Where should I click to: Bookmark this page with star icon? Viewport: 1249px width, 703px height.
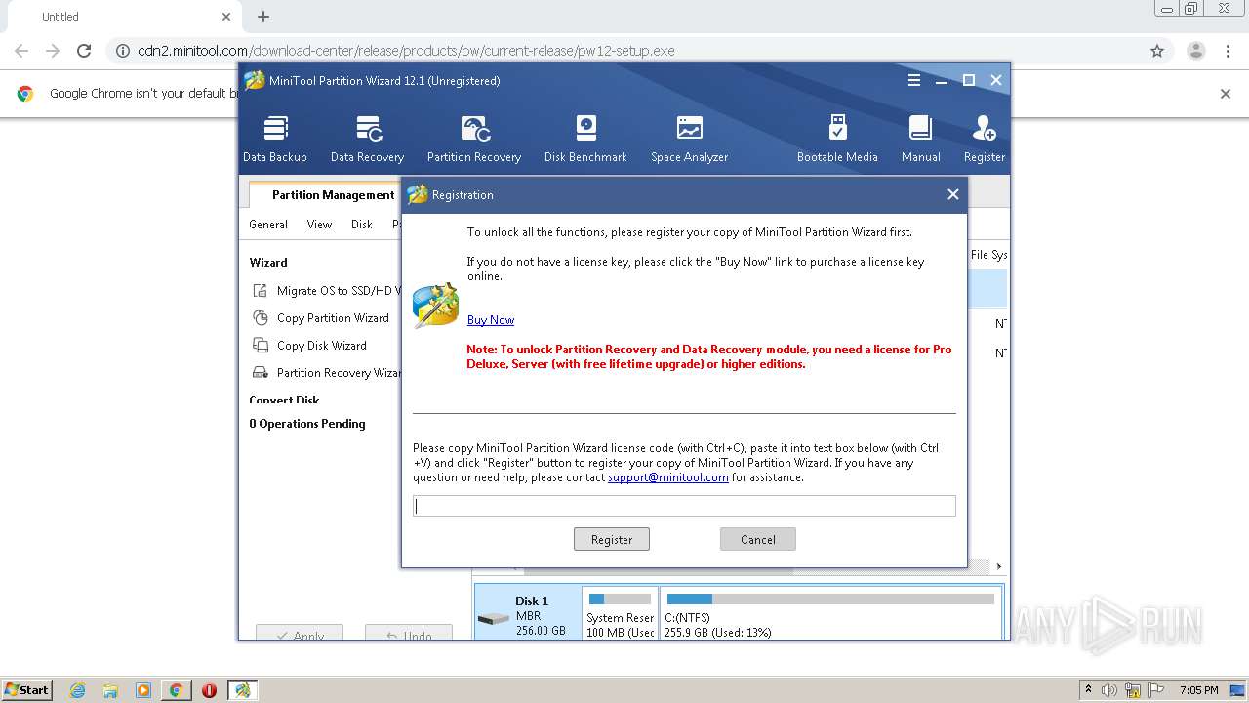1157,51
